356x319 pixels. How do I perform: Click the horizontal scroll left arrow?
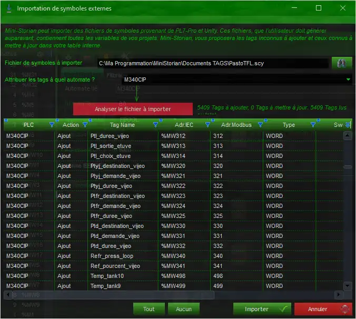tap(8, 295)
